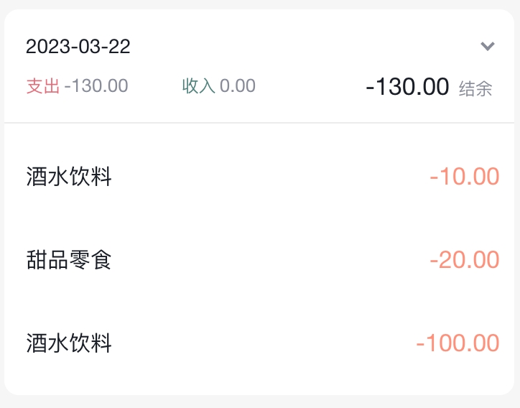Click the -20.00 amount
Viewport: 520px width, 408px height.
pos(464,259)
